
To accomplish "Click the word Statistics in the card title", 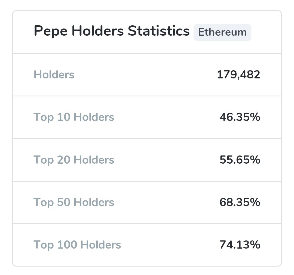I will (158, 31).
